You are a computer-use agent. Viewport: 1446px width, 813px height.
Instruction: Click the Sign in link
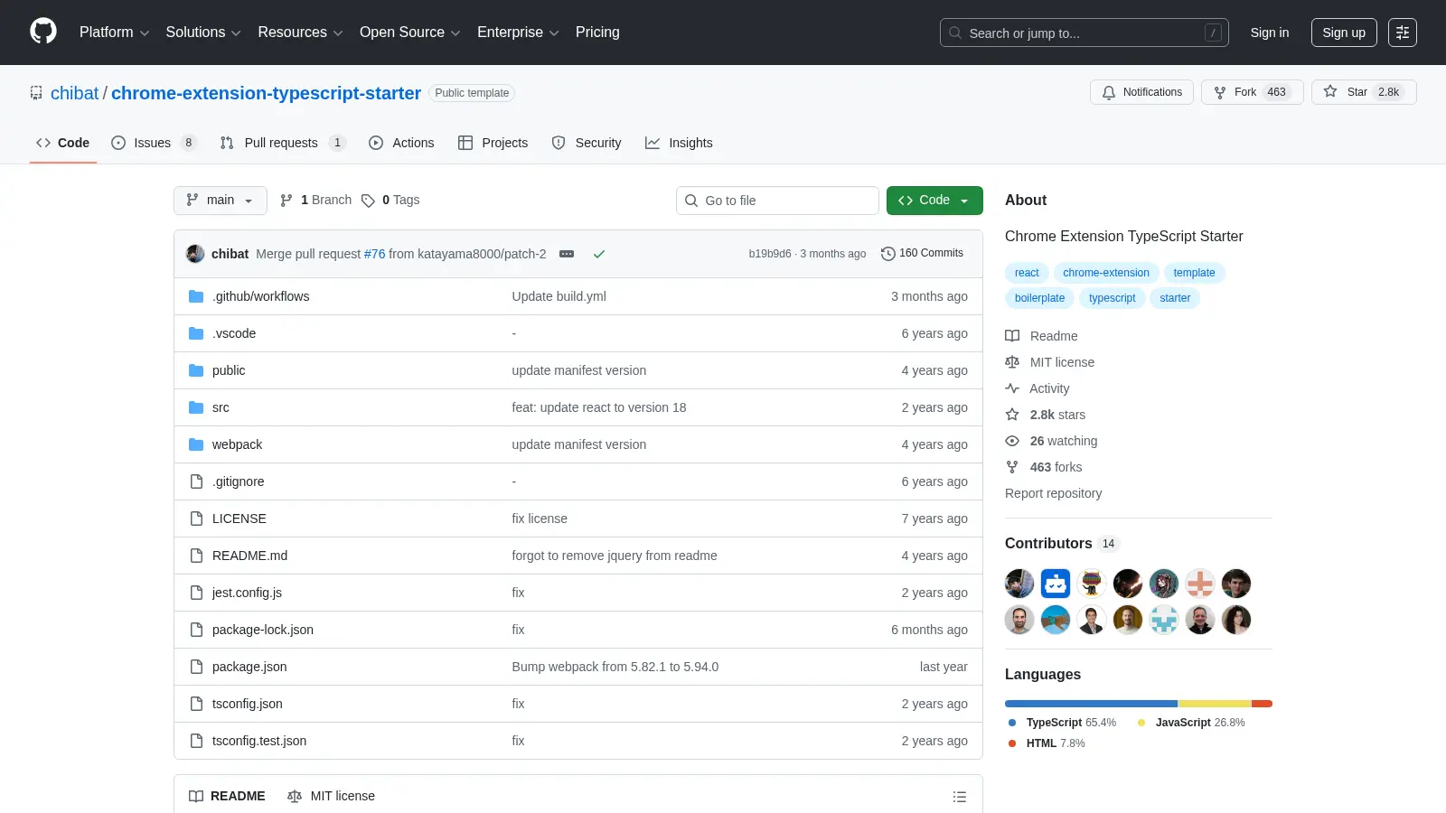(x=1270, y=33)
